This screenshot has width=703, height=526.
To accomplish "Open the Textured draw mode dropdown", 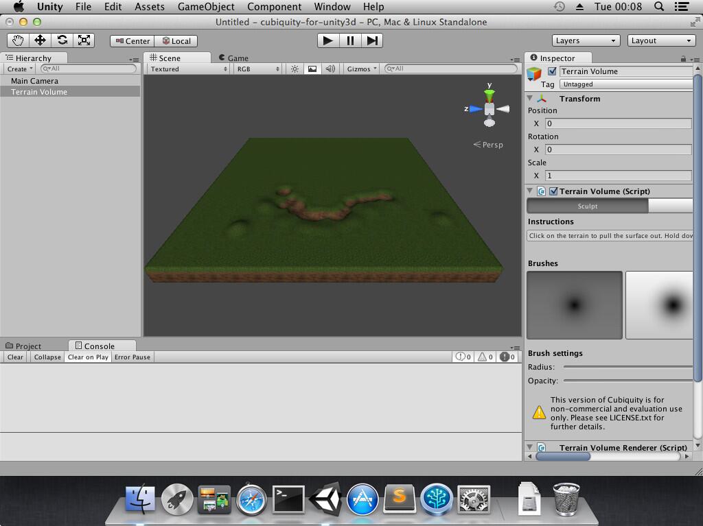I will pyautogui.click(x=189, y=69).
